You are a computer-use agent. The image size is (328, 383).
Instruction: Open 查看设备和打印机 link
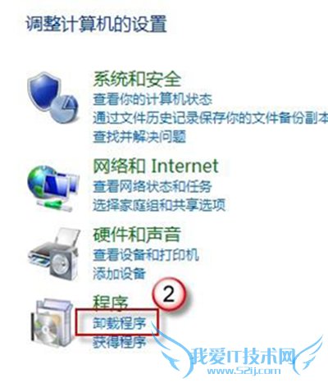[146, 255]
